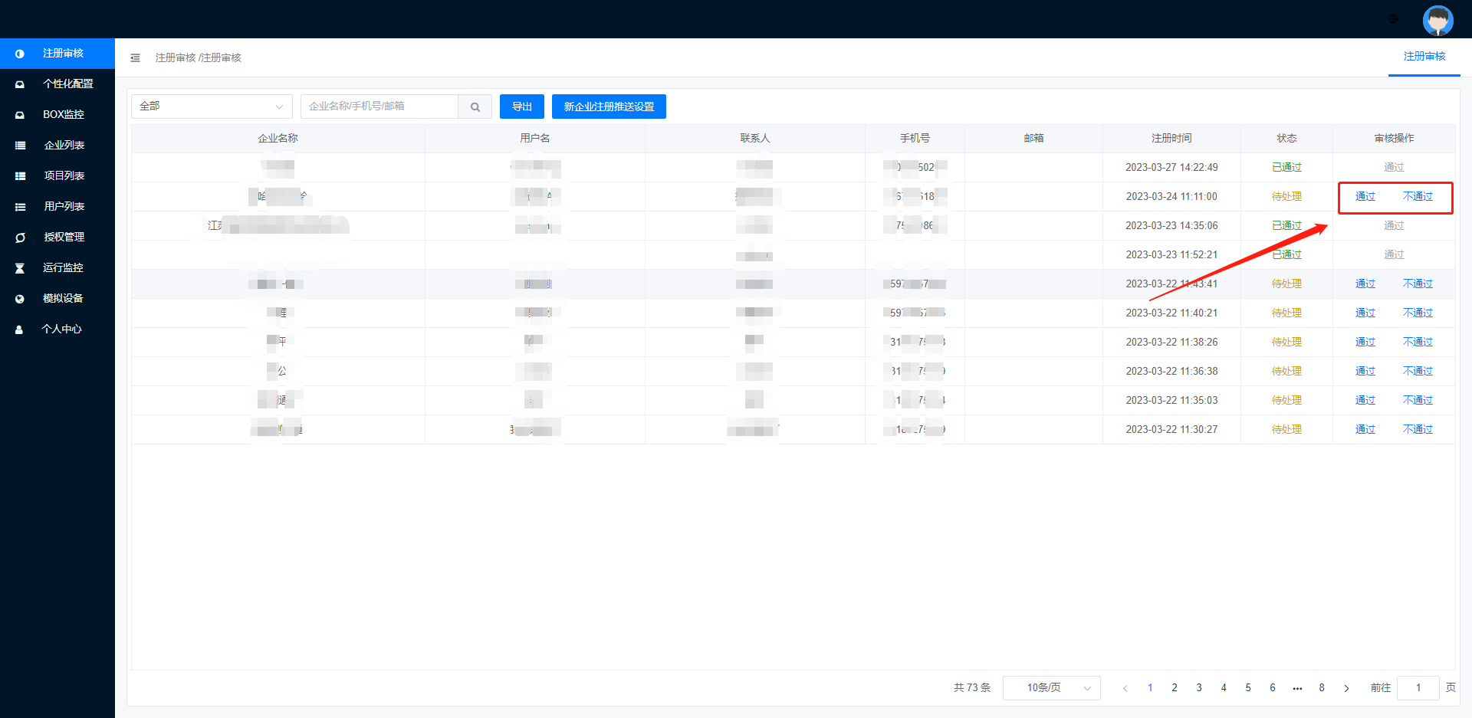The height and width of the screenshot is (718, 1472).
Task: Click the 个人中心 person icon
Action: pos(20,329)
